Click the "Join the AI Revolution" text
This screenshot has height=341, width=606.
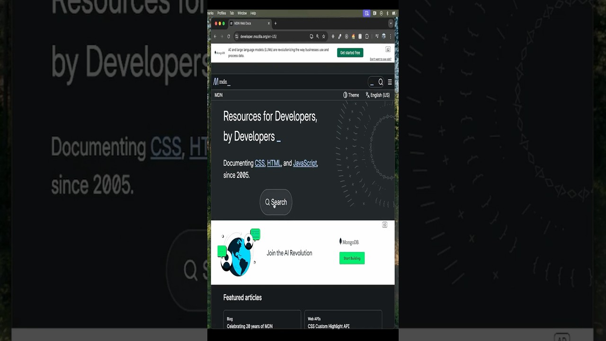(x=289, y=253)
